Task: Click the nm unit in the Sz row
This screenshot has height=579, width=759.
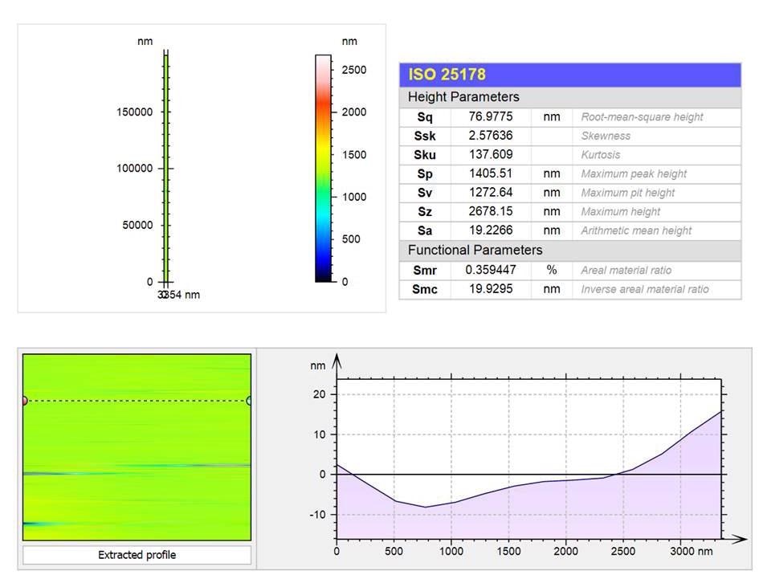Action: click(x=551, y=211)
